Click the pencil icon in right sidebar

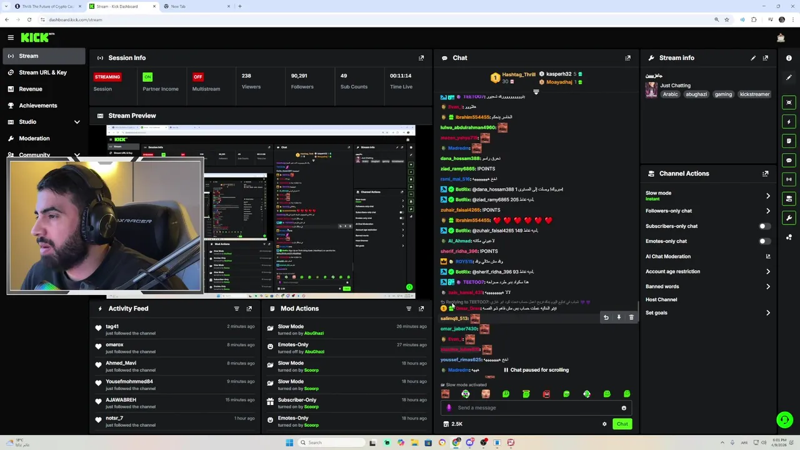789,77
